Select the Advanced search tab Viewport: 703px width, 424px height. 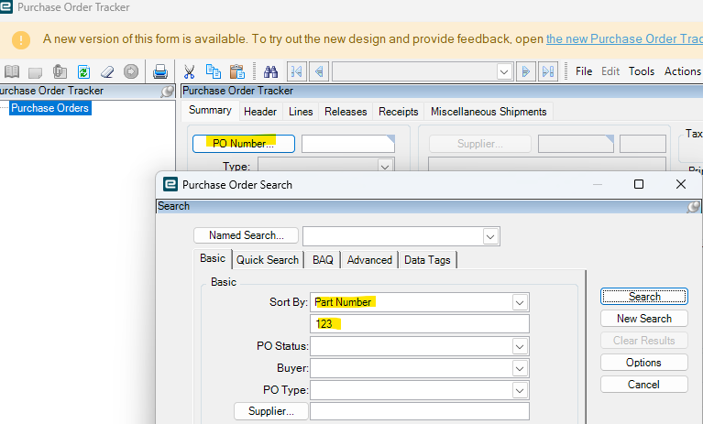pos(369,260)
